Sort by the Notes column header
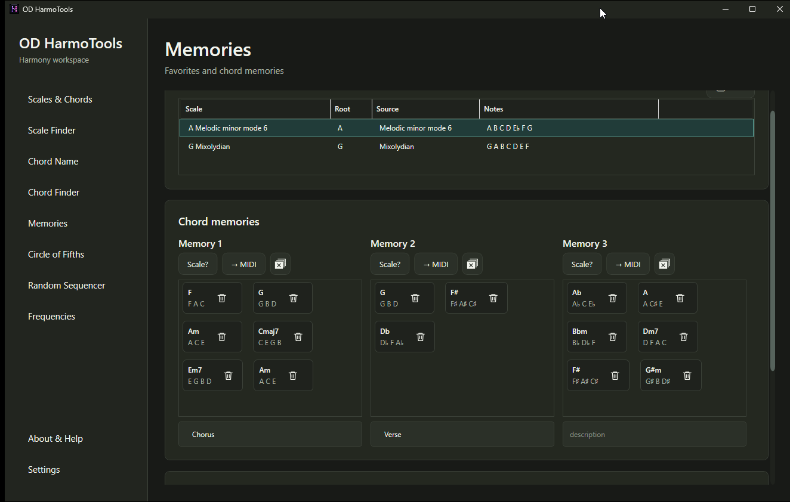This screenshot has width=790, height=502. 569,109
